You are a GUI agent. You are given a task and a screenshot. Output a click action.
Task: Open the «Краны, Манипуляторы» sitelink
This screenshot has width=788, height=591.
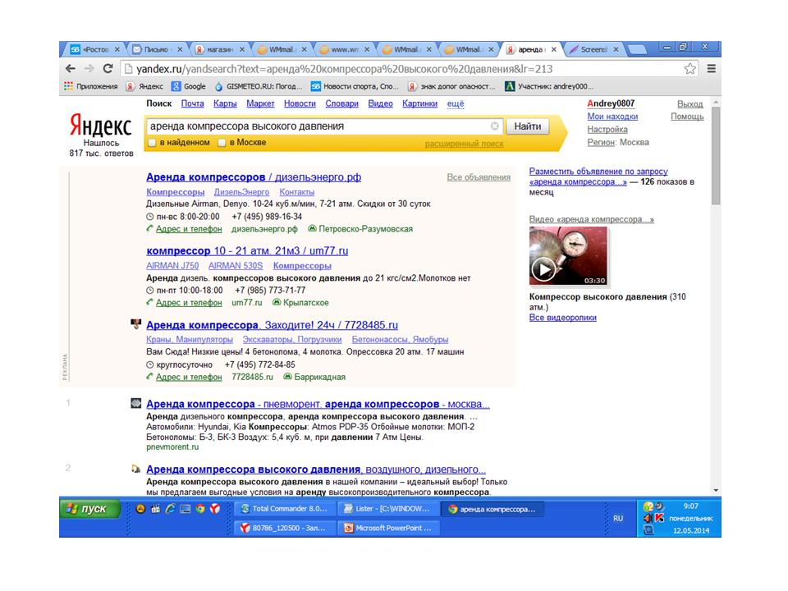(190, 340)
